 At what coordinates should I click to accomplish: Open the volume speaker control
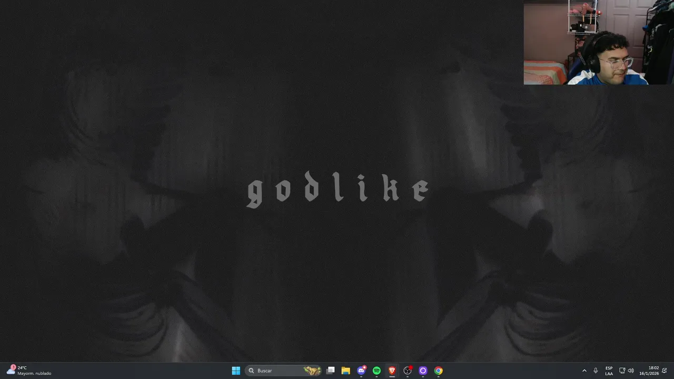point(631,371)
